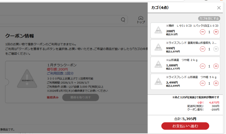Go to トップ home icon
The width and height of the screenshot is (226, 134).
141,20
